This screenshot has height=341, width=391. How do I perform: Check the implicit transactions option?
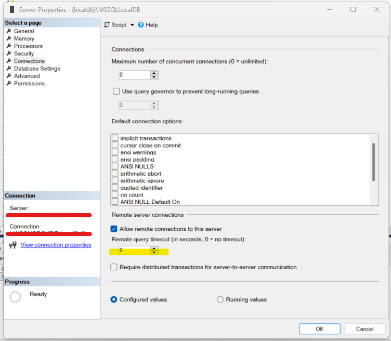click(x=115, y=138)
